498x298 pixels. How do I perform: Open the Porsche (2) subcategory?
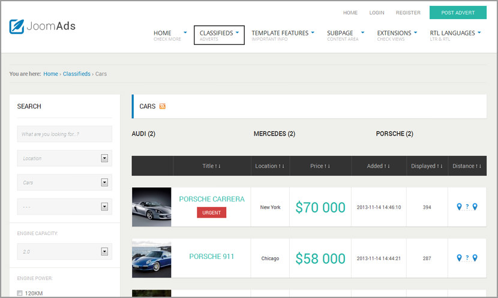[394, 134]
